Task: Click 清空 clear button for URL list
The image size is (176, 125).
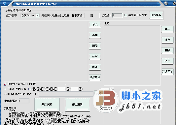Action: click(95, 56)
